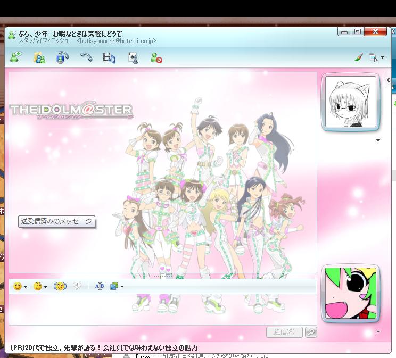Viewport: 396px width, 358px height.
Task: Block this contact with the block icon
Action: click(156, 57)
